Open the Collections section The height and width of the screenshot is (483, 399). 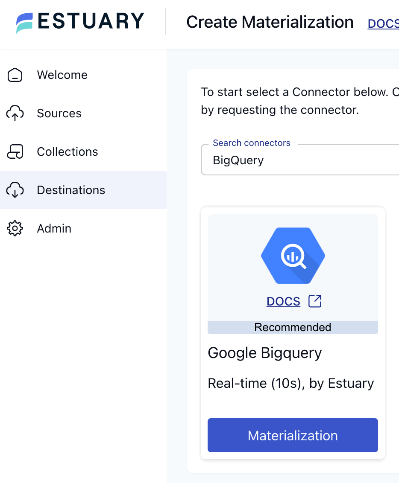click(67, 151)
